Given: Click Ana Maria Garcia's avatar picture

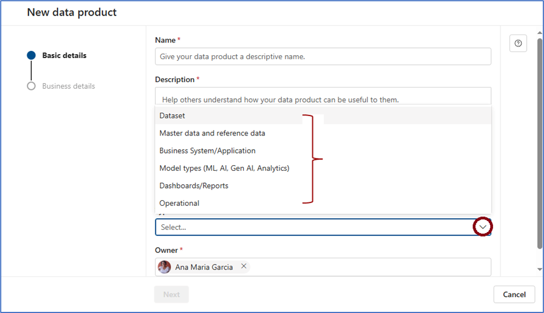Looking at the screenshot, I should (164, 267).
